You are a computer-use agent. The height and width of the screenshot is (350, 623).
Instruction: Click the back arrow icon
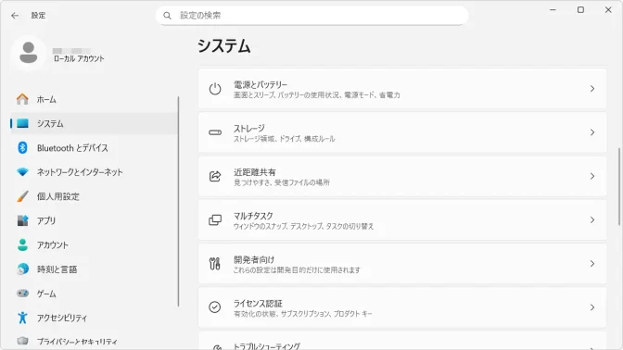click(15, 16)
